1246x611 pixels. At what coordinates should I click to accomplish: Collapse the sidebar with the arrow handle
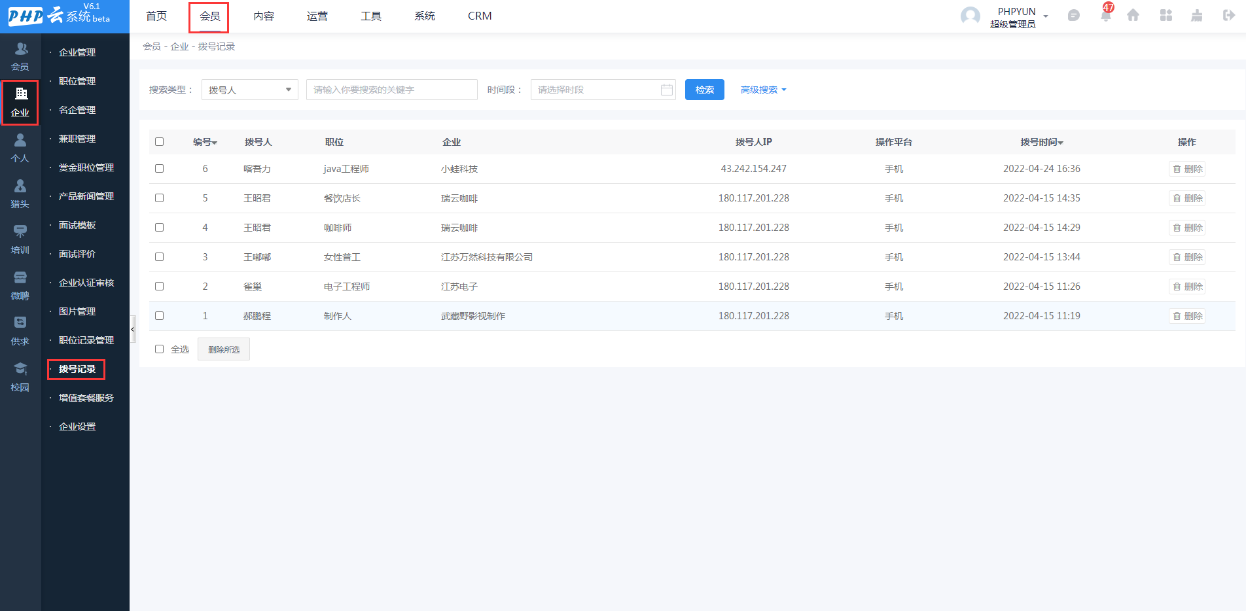click(133, 329)
